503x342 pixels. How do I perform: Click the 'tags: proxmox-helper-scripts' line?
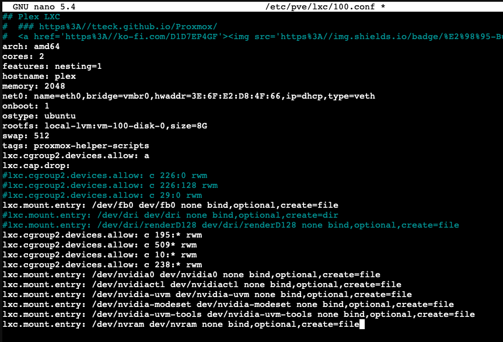click(76, 145)
